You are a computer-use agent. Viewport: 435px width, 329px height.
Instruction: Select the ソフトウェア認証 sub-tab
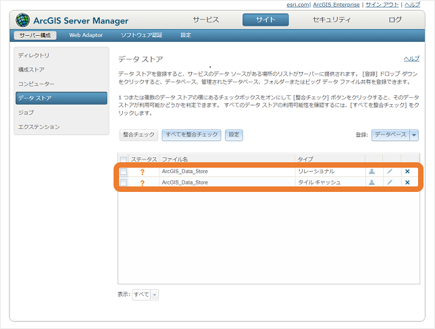(x=141, y=35)
